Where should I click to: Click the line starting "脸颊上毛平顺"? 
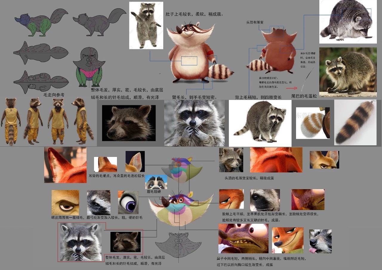pyautogui.click(x=270, y=214)
